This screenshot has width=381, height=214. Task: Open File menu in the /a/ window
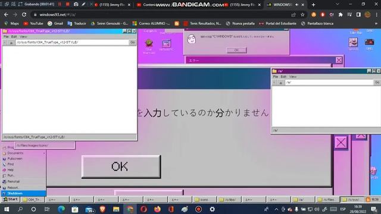click(275, 77)
